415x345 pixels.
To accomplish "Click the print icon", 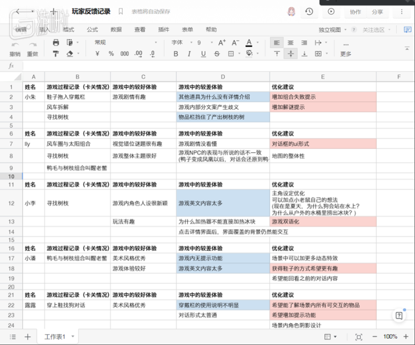I will (56, 43).
